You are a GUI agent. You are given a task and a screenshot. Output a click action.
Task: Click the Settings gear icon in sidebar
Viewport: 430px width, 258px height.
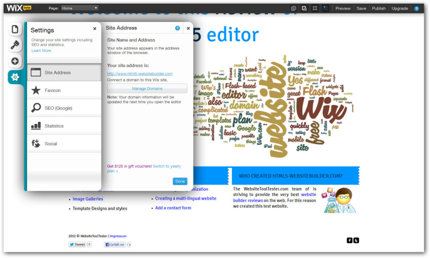click(x=15, y=77)
